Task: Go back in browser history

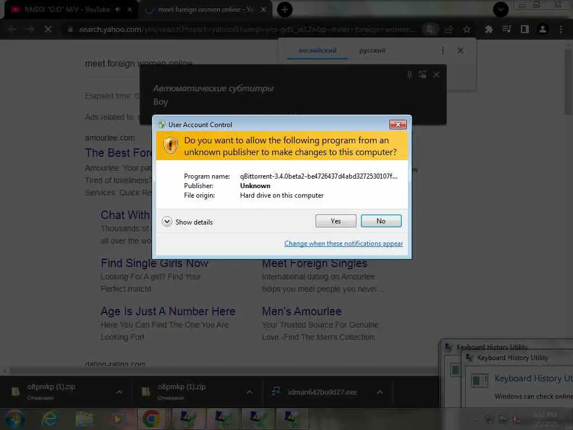Action: point(12,29)
